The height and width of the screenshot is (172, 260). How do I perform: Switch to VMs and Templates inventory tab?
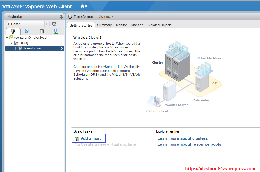point(27,31)
